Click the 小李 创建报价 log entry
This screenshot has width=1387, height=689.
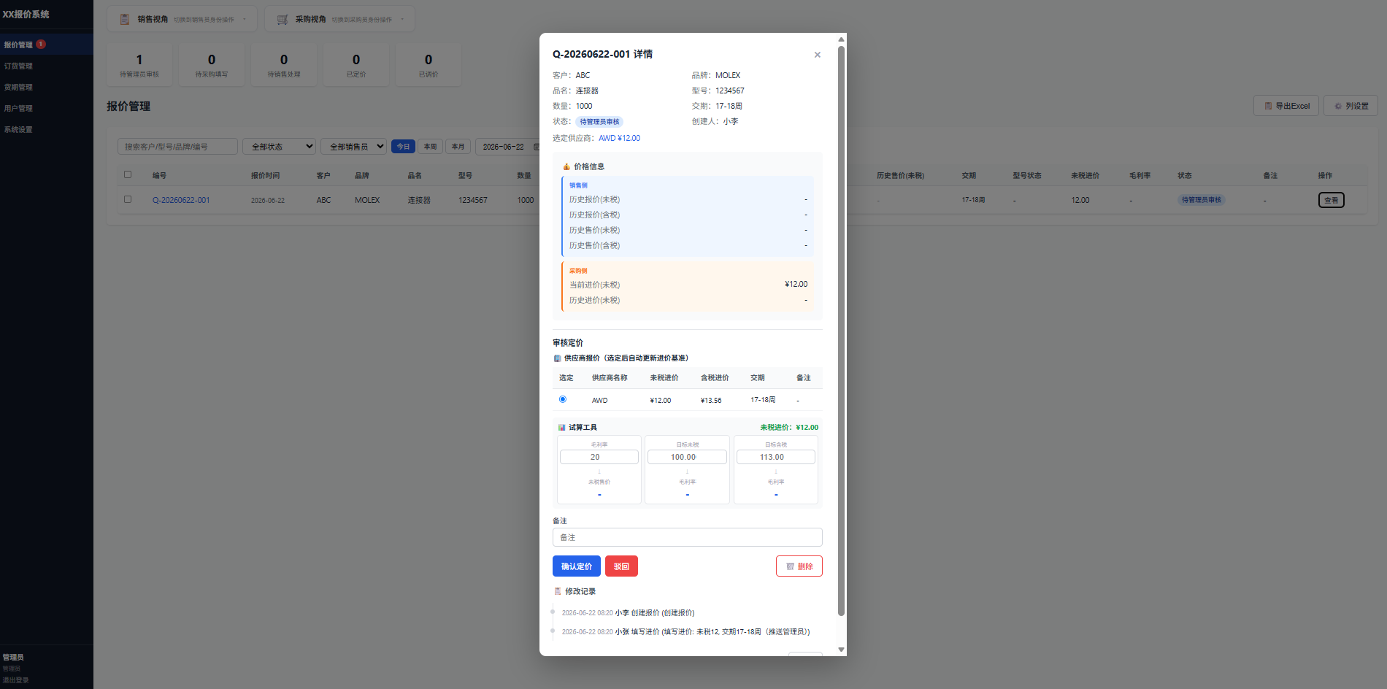click(629, 613)
